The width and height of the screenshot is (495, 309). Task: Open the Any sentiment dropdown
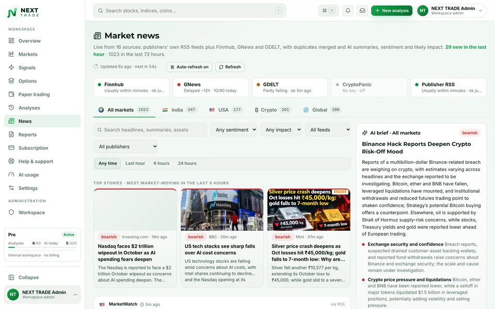234,130
